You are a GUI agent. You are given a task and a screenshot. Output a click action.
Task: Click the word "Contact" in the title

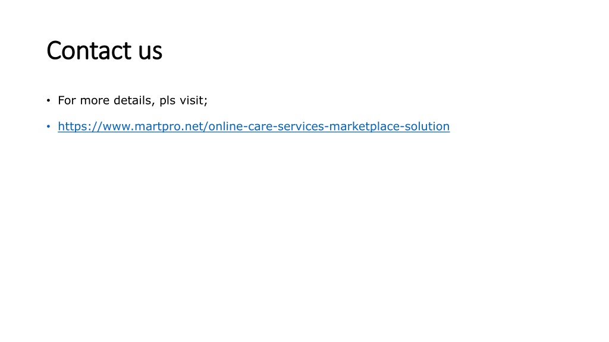tap(89, 51)
